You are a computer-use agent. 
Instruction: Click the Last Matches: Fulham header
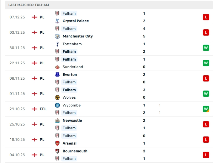(29, 5)
